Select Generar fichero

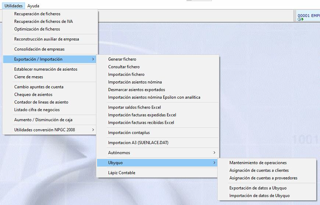(157, 59)
